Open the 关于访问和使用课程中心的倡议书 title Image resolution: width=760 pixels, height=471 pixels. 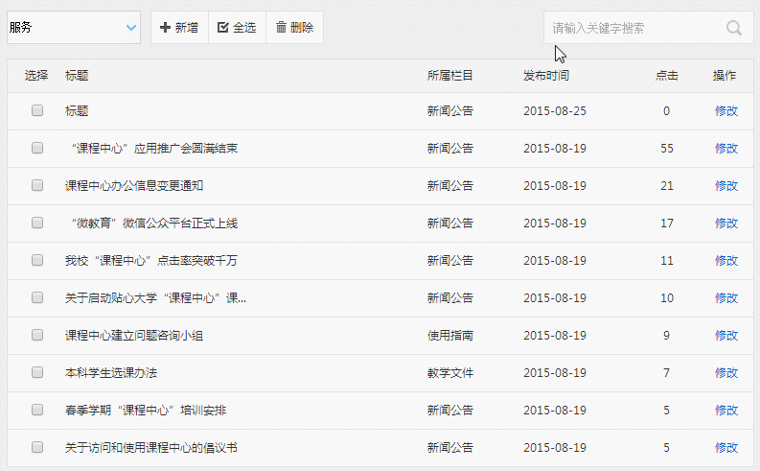coord(150,448)
